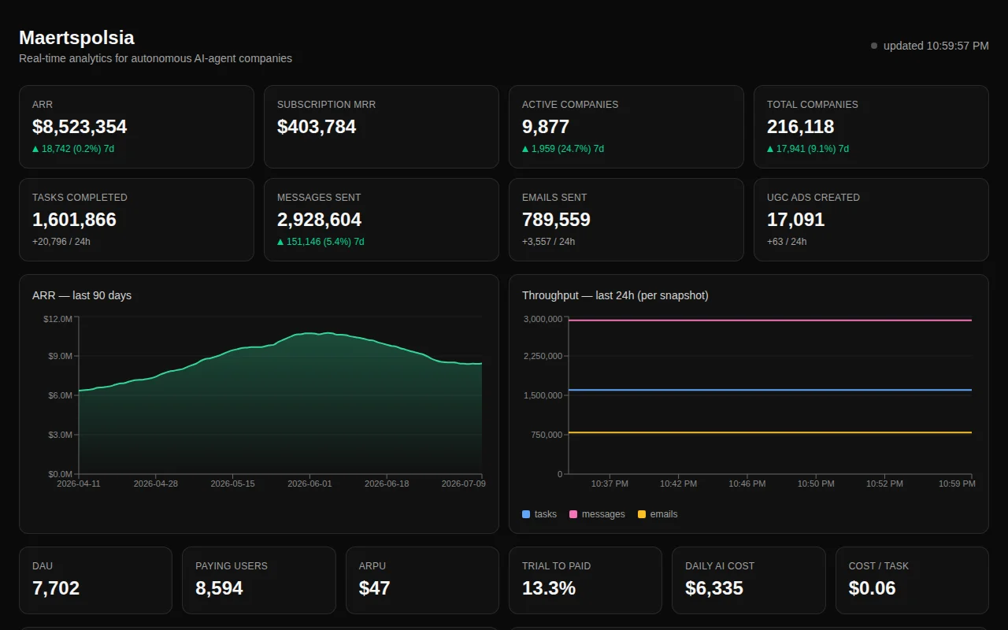Click the 'emails' legend label
The image size is (1008, 630).
(x=664, y=514)
